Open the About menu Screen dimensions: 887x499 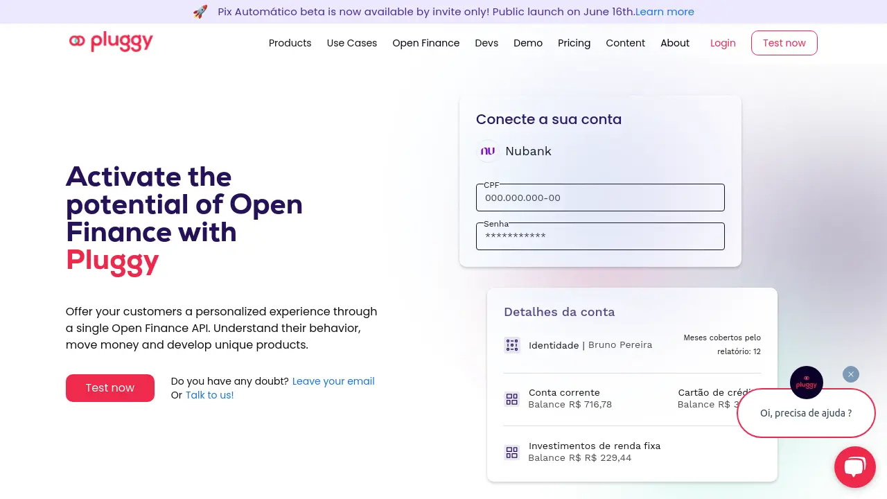[675, 43]
